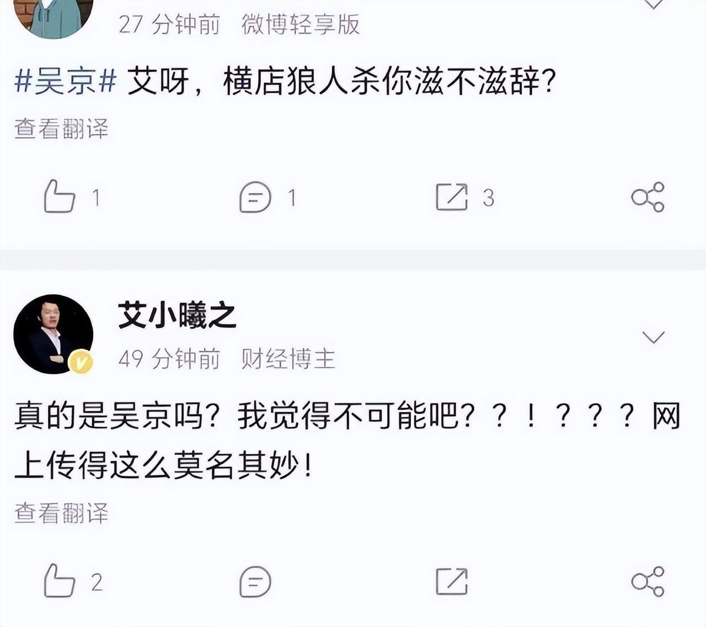Tap the username 艾小曦之
The height and width of the screenshot is (627, 706).
click(x=177, y=316)
